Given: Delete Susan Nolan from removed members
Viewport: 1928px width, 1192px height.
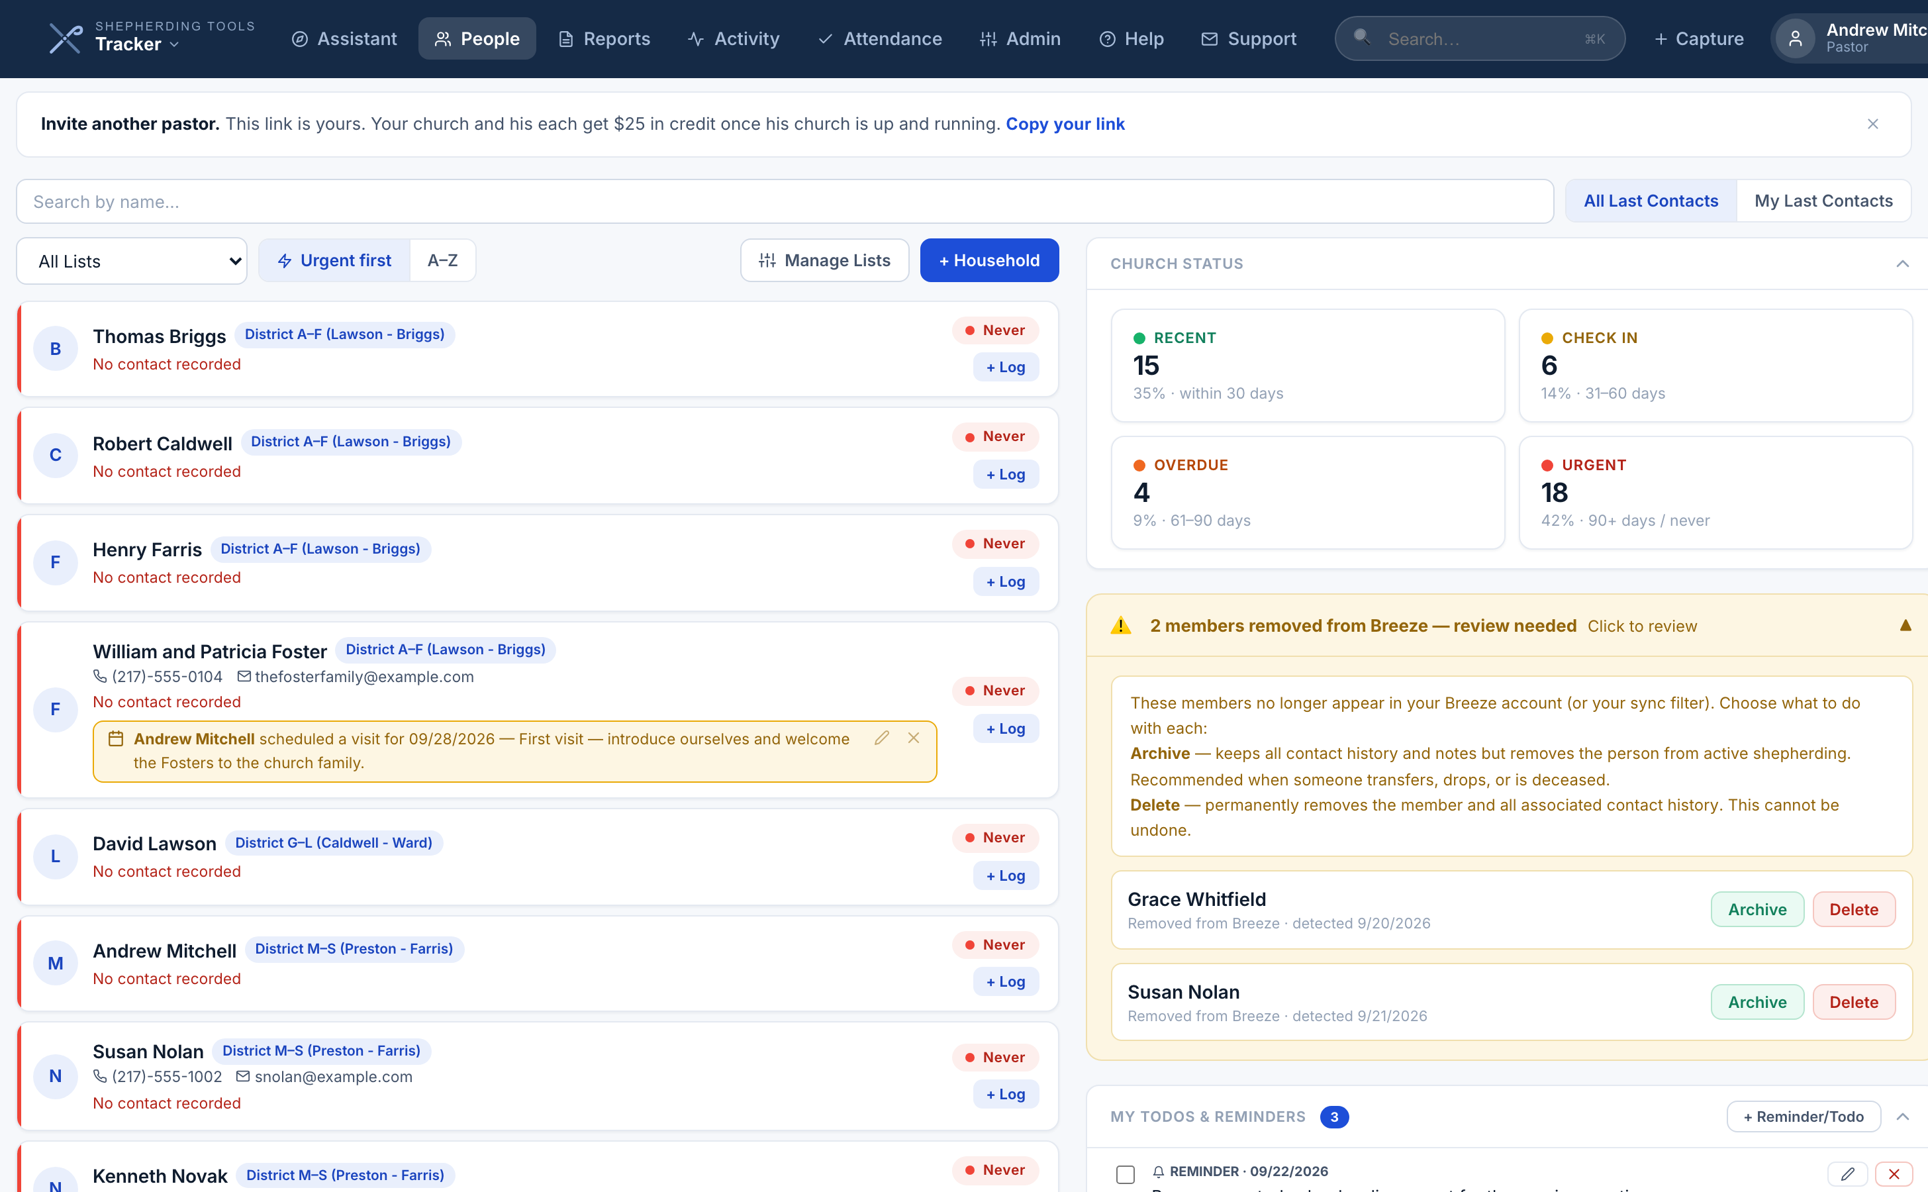Looking at the screenshot, I should coord(1853,1002).
